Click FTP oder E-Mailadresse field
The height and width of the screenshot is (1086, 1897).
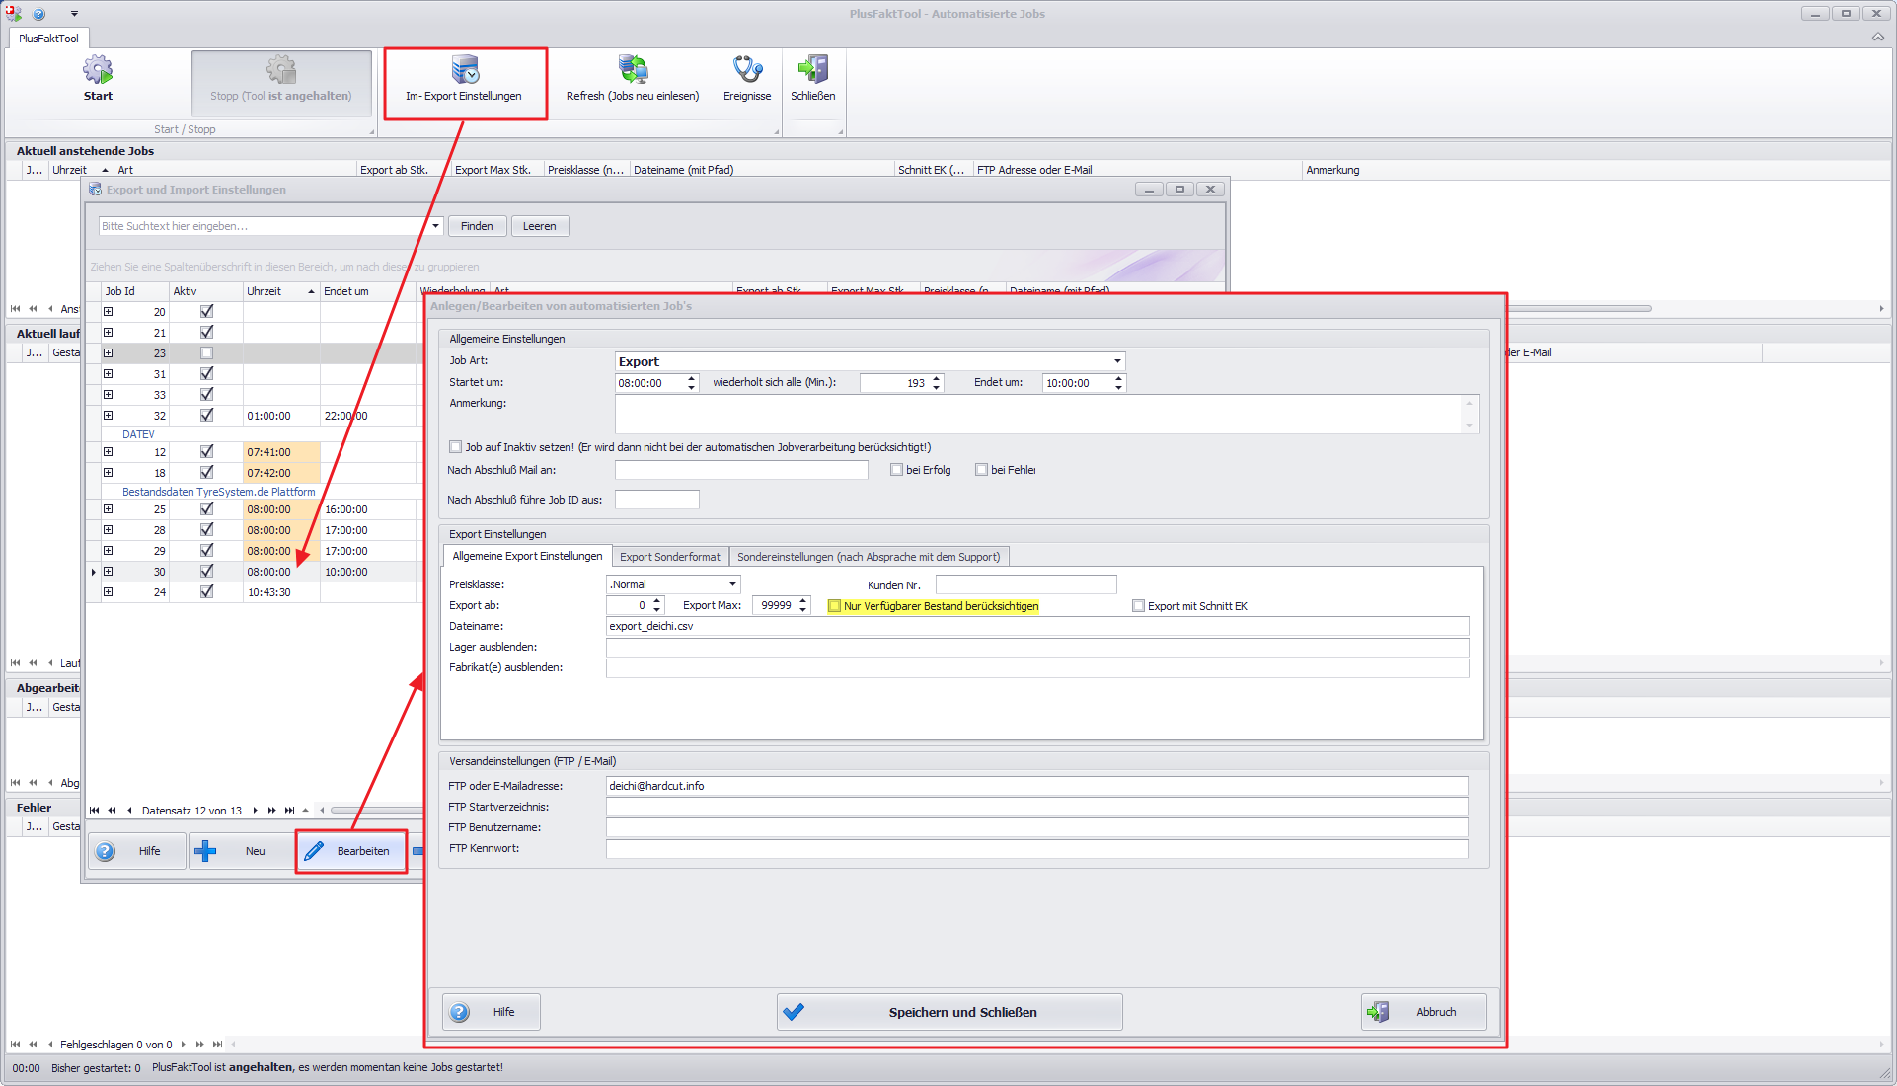(1037, 786)
